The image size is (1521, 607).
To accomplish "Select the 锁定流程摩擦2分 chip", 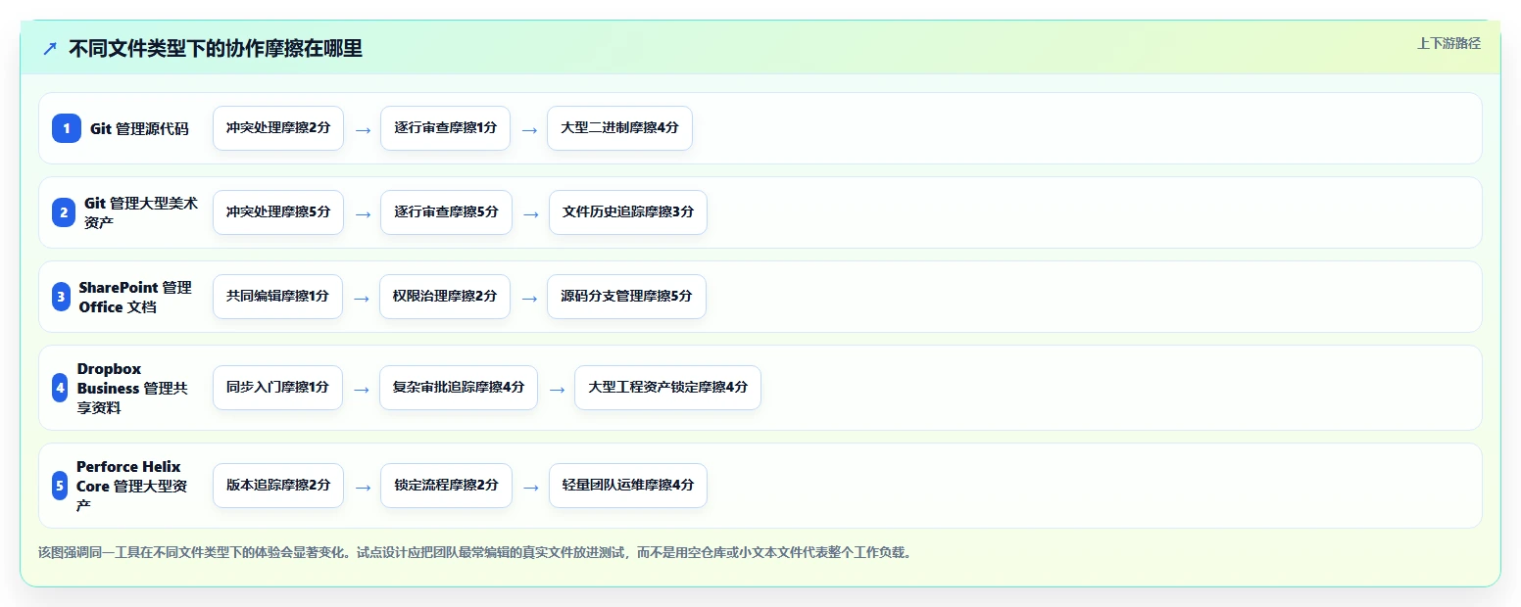I will [446, 486].
